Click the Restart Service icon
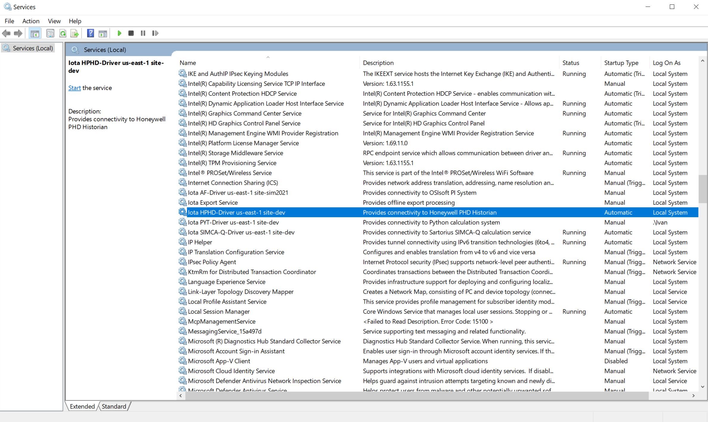708x422 pixels. pyautogui.click(x=155, y=33)
